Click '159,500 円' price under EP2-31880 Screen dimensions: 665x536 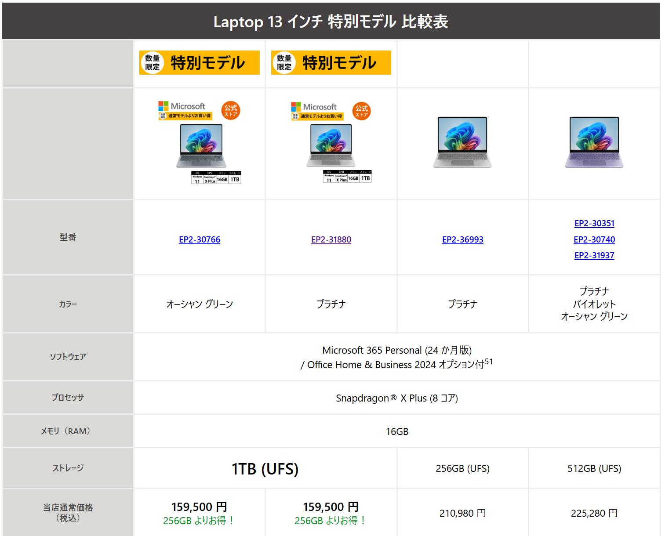click(x=331, y=507)
